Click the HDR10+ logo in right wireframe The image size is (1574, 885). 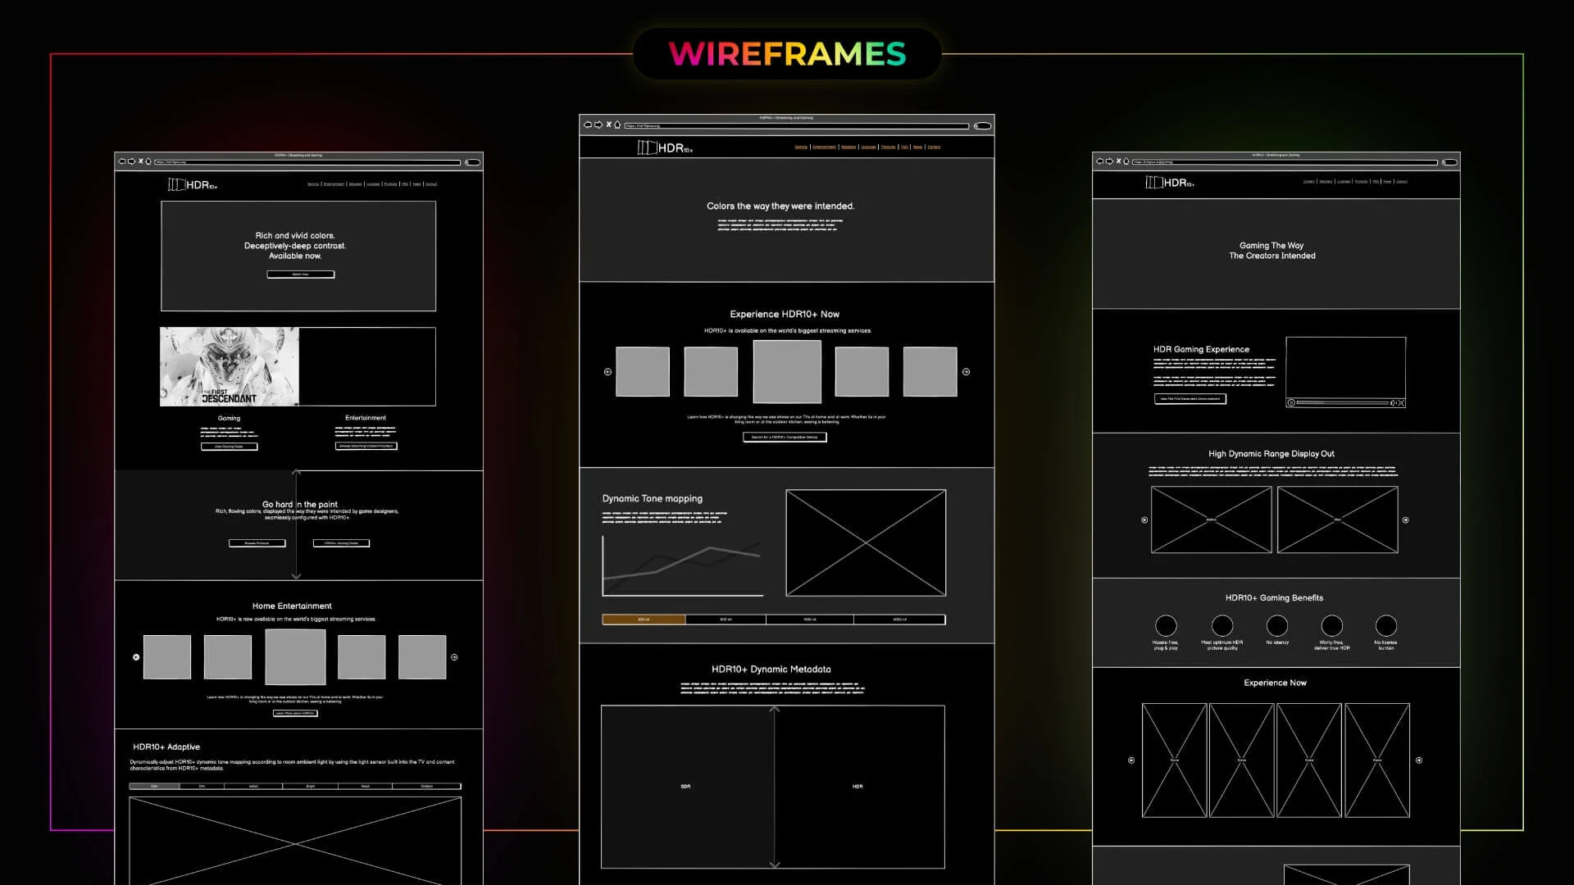click(x=1170, y=182)
